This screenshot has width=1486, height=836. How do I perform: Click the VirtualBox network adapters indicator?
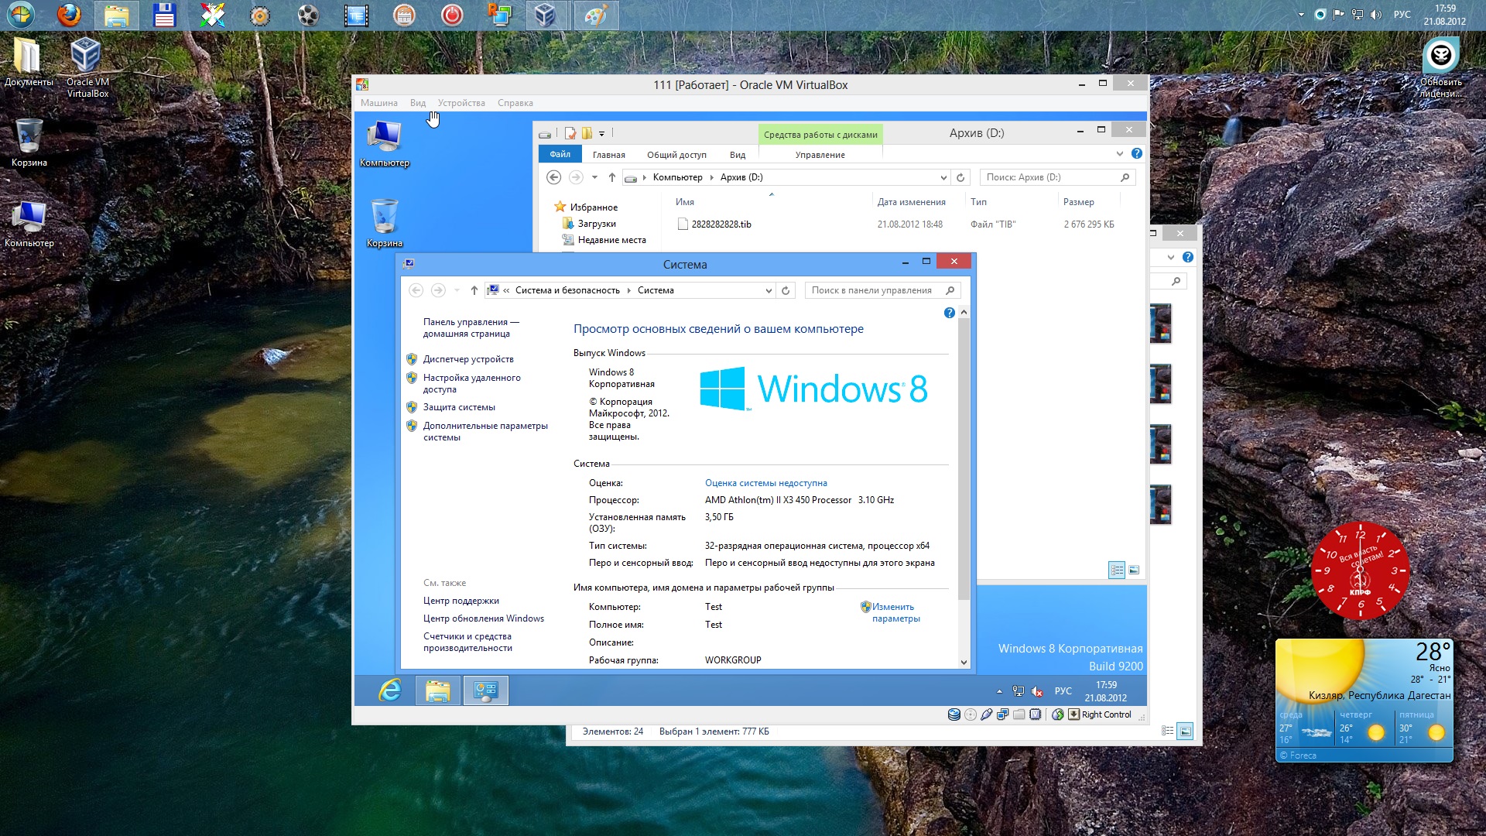tap(1003, 714)
